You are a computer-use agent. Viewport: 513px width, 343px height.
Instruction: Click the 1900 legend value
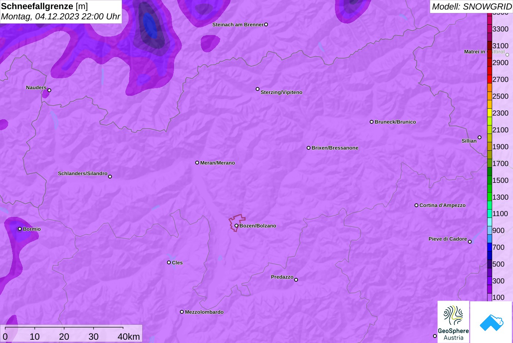(500, 147)
